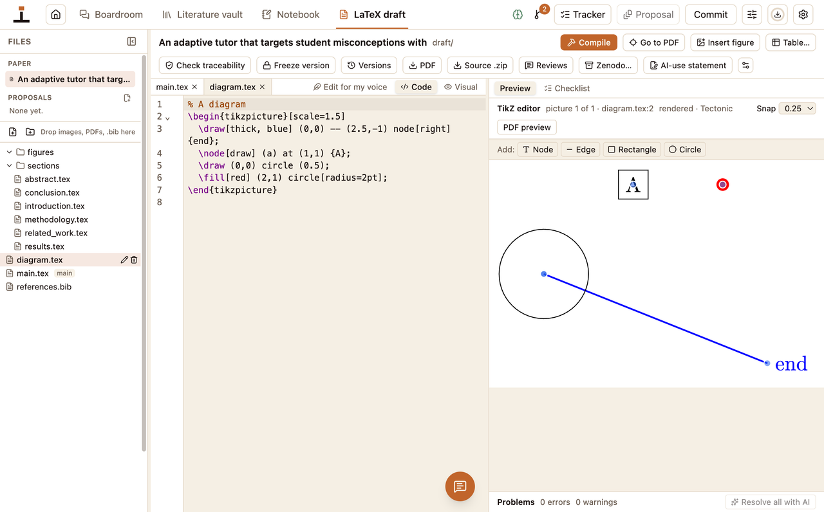824x512 pixels.
Task: Collapse the figures folder
Action: click(10, 152)
